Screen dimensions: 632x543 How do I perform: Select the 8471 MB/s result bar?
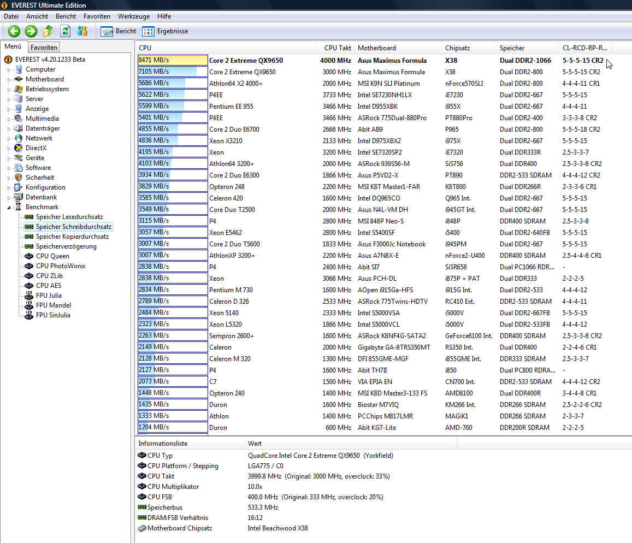tap(173, 60)
